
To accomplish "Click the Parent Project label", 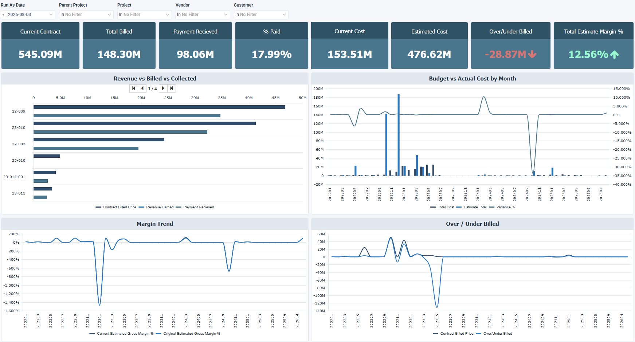I will click(x=73, y=5).
